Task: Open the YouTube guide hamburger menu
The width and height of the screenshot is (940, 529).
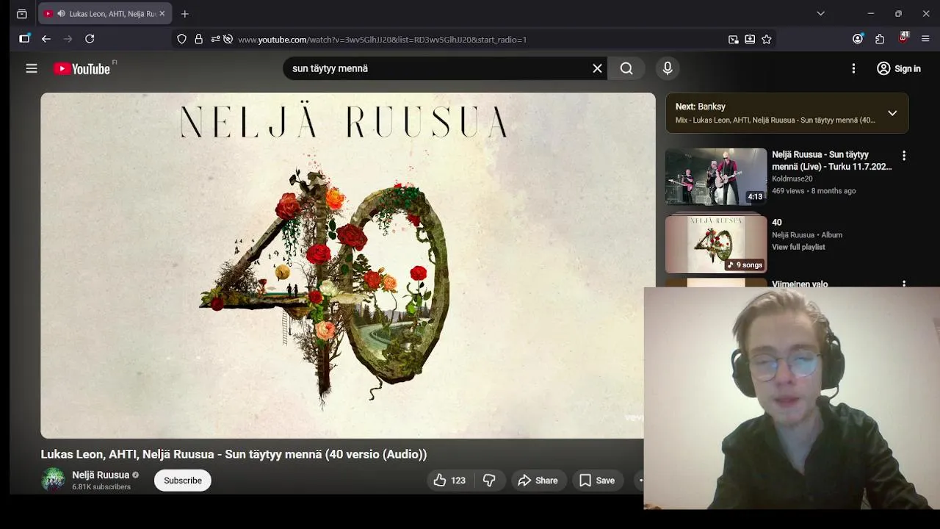Action: 31,68
